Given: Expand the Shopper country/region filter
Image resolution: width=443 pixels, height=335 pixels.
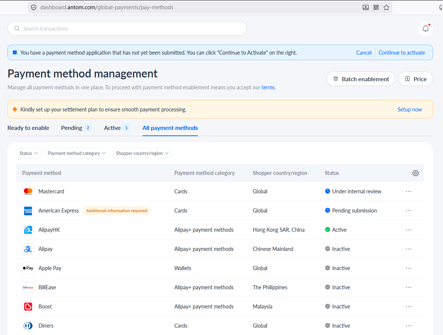Looking at the screenshot, I should [142, 153].
